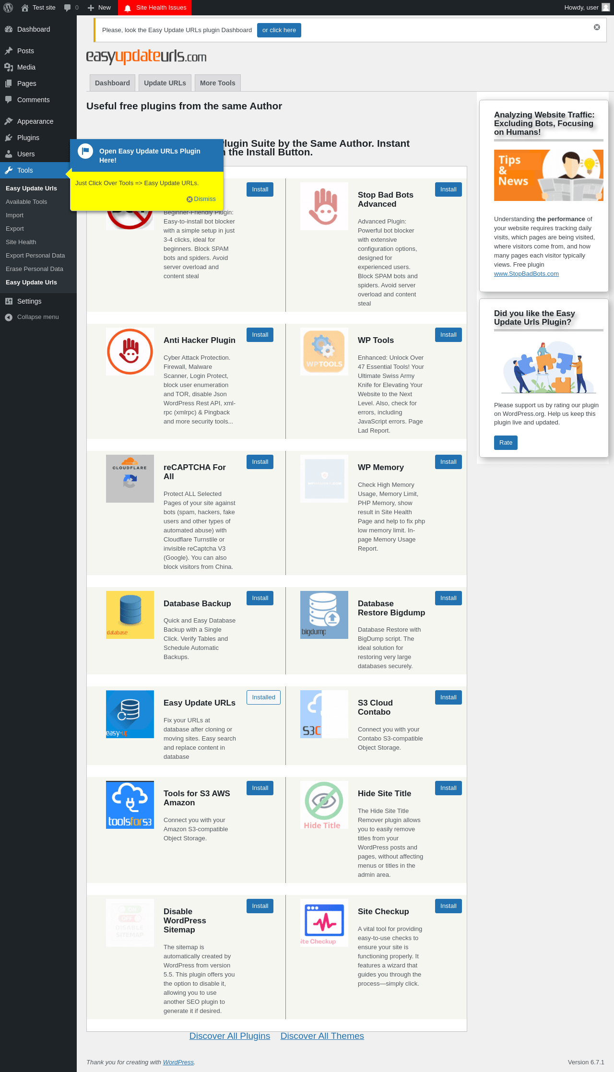Click the Installed button for Easy Update URLs

[263, 697]
